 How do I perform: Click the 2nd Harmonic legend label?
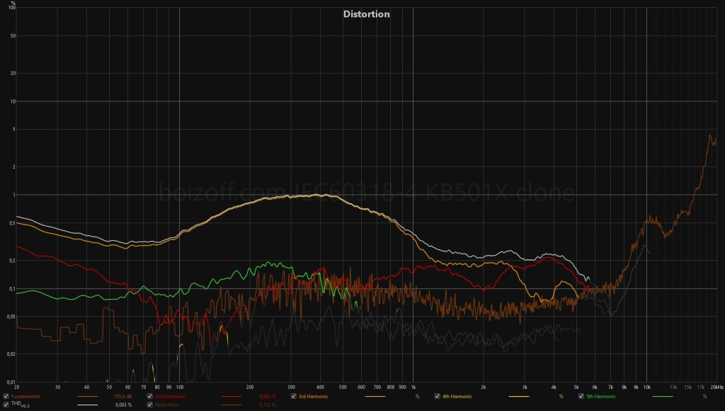[170, 397]
